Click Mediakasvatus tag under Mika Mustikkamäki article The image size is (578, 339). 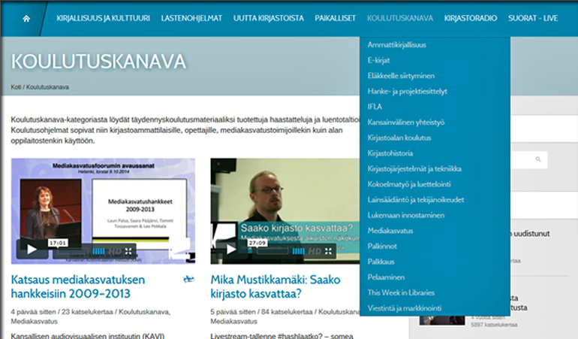[233, 321]
